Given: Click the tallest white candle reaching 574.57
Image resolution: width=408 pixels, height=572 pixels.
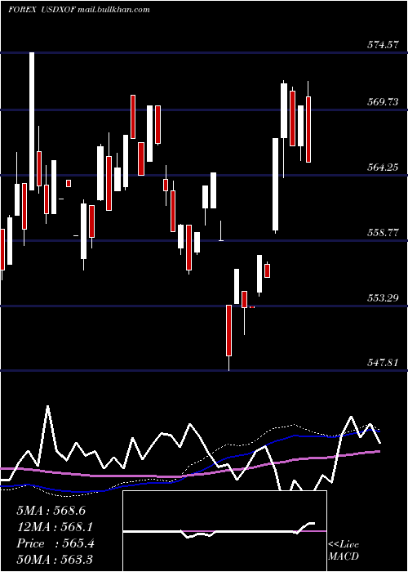Looking at the screenshot, I should coord(32,121).
